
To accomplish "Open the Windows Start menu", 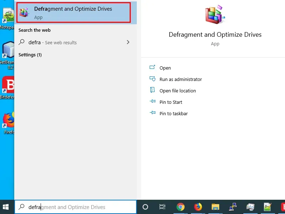I will tap(6, 207).
